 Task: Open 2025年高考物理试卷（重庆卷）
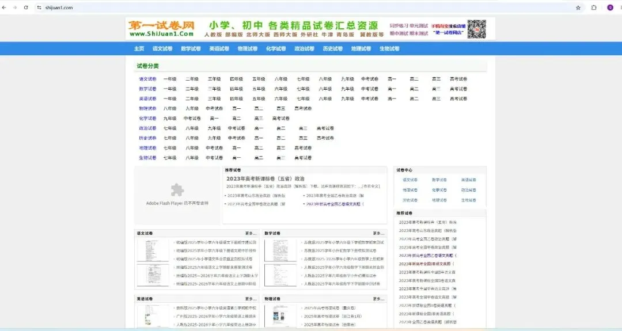point(329,308)
